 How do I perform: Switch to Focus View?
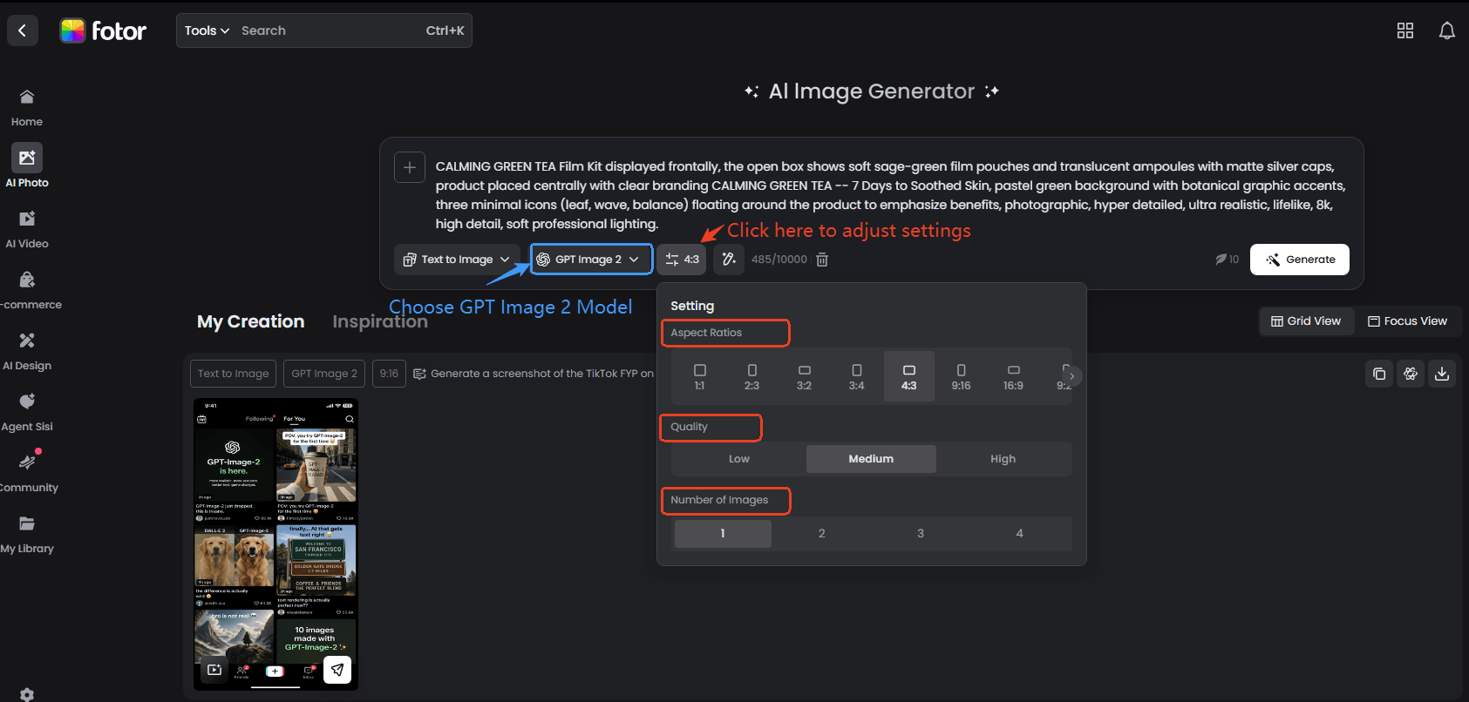1406,321
